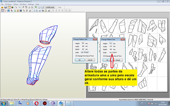
Task: Click the Depth field showing 429
Action: click(110, 49)
